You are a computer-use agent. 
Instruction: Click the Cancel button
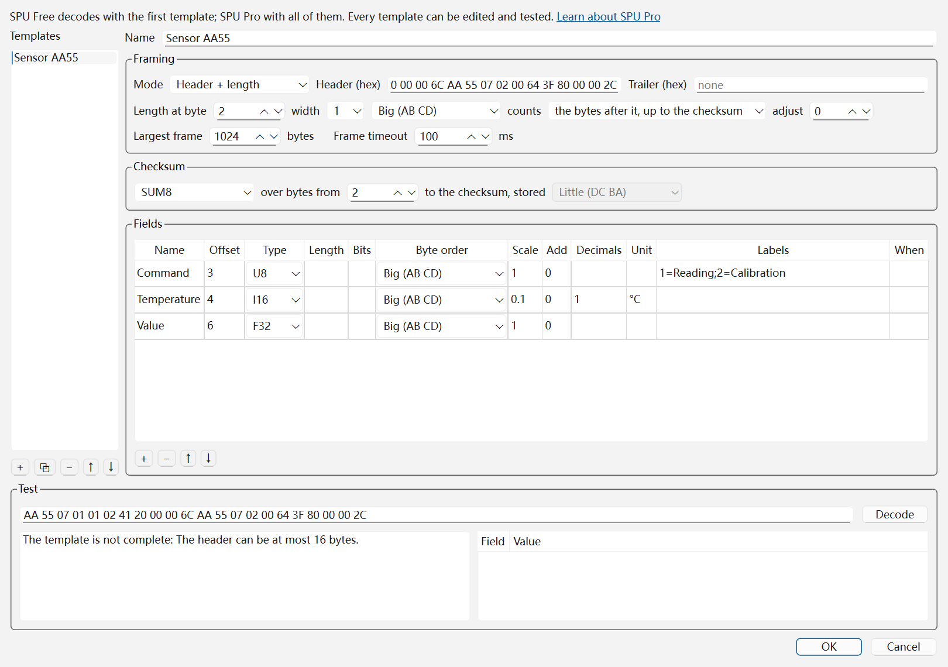coord(903,647)
